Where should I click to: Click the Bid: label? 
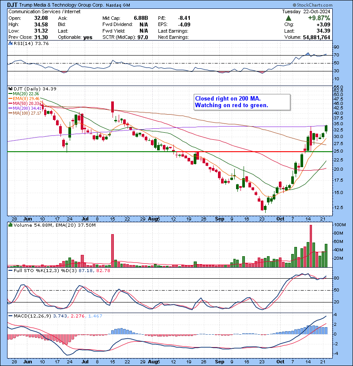coord(62,25)
